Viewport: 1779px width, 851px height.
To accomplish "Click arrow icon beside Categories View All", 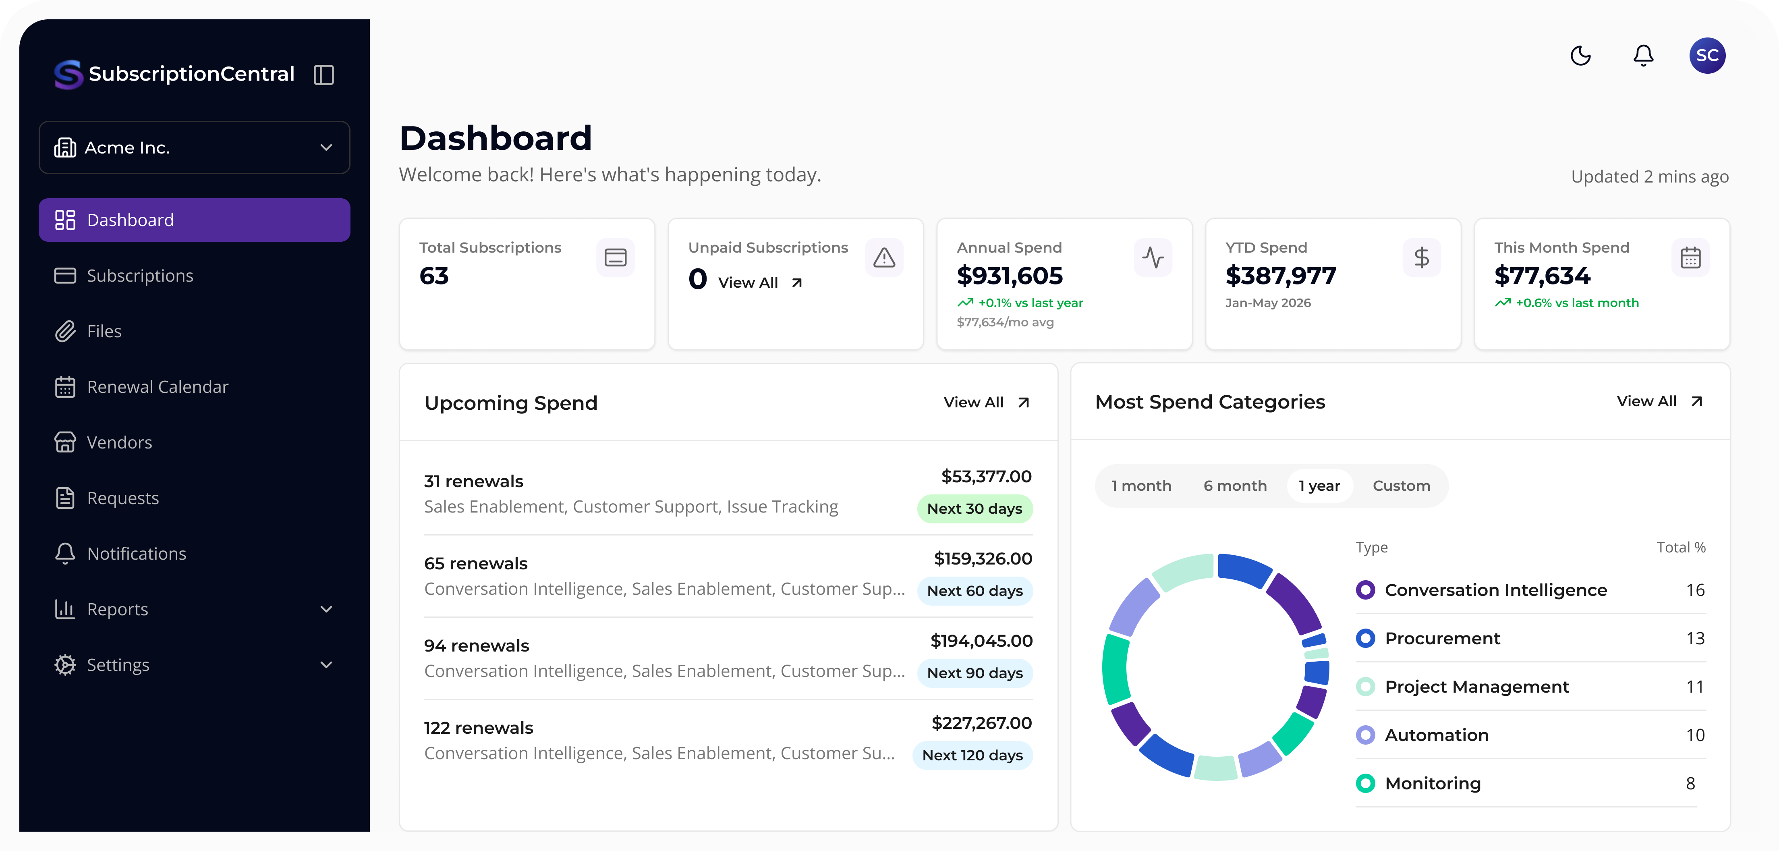I will click(x=1697, y=401).
